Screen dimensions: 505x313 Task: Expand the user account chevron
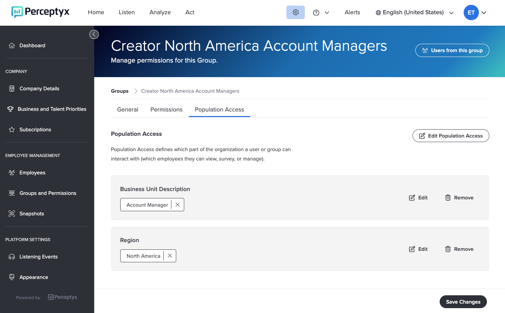[x=484, y=13]
